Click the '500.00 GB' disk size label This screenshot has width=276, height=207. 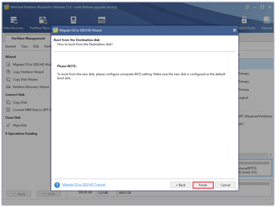click(x=85, y=192)
